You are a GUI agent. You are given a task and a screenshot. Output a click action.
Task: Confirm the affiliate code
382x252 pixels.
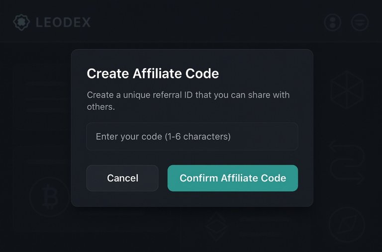click(x=233, y=178)
